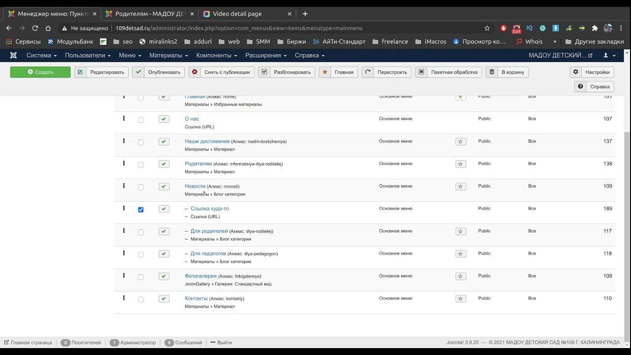This screenshot has width=631, height=355.
Task: Open the Система dropdown menu
Action: point(41,55)
